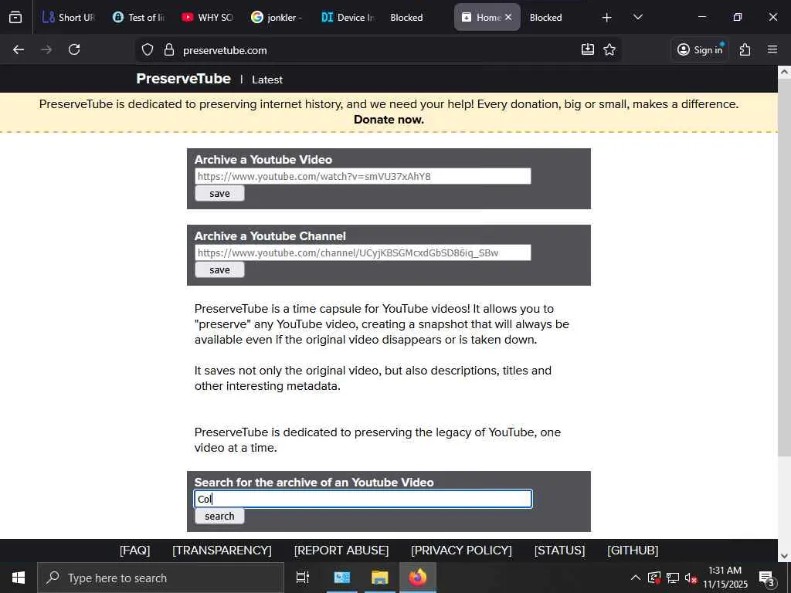Reload the current page
The height and width of the screenshot is (593, 791).
[74, 49]
